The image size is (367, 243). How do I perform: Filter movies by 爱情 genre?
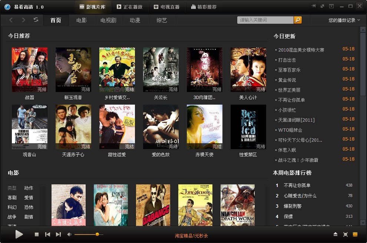point(29,197)
